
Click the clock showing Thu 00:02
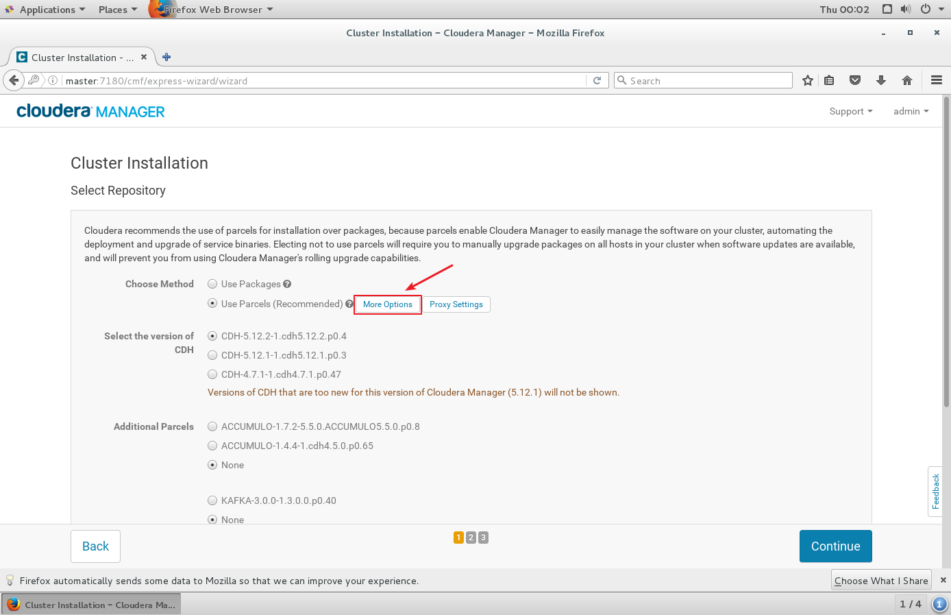844,10
